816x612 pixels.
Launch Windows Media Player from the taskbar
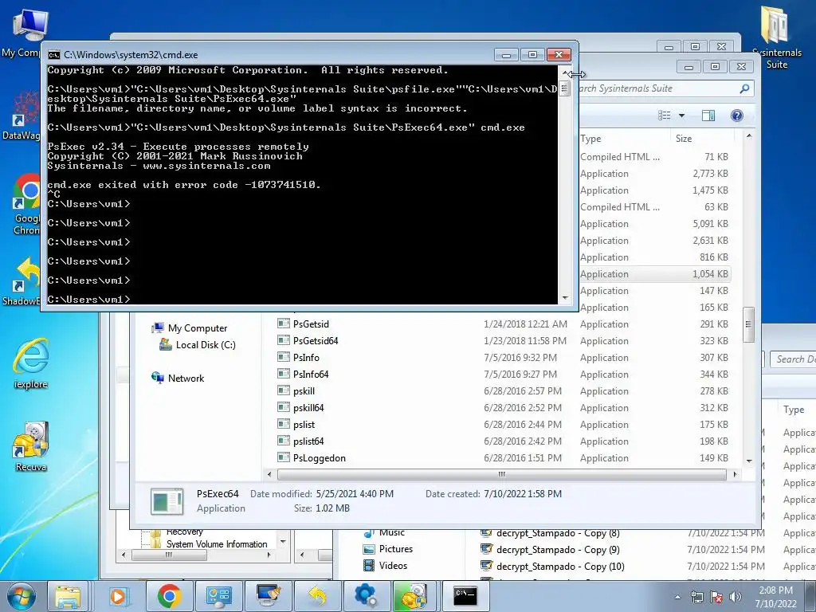pyautogui.click(x=118, y=596)
